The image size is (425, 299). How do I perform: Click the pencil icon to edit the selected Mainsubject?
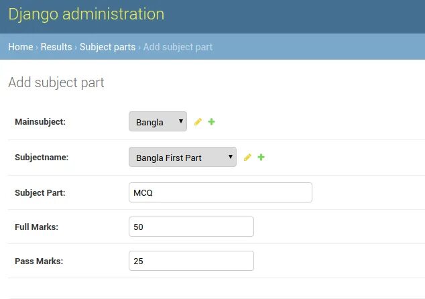pyautogui.click(x=198, y=122)
